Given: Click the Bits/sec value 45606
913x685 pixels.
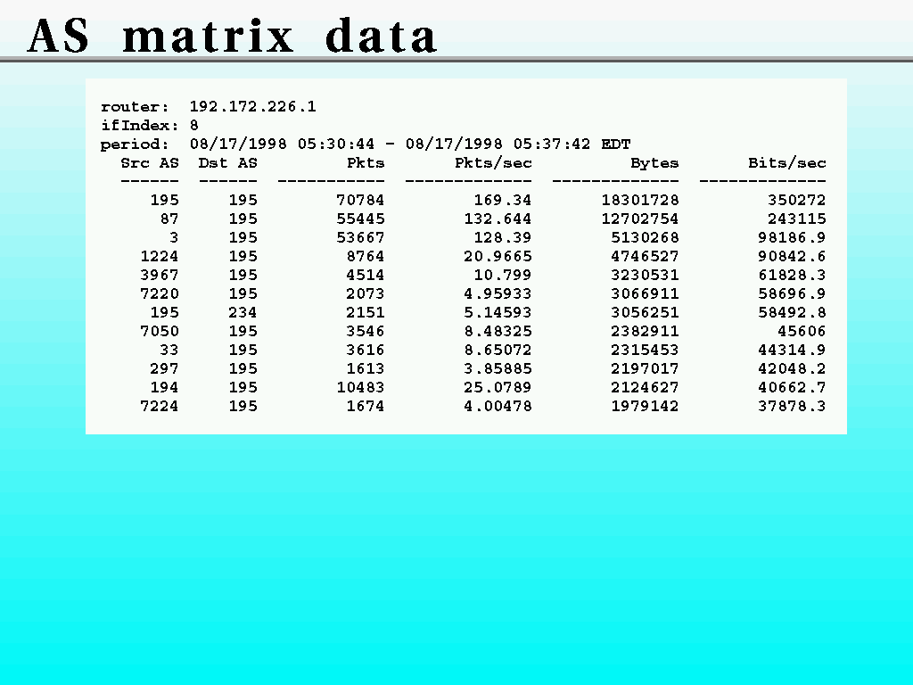Looking at the screenshot, I should 802,332.
